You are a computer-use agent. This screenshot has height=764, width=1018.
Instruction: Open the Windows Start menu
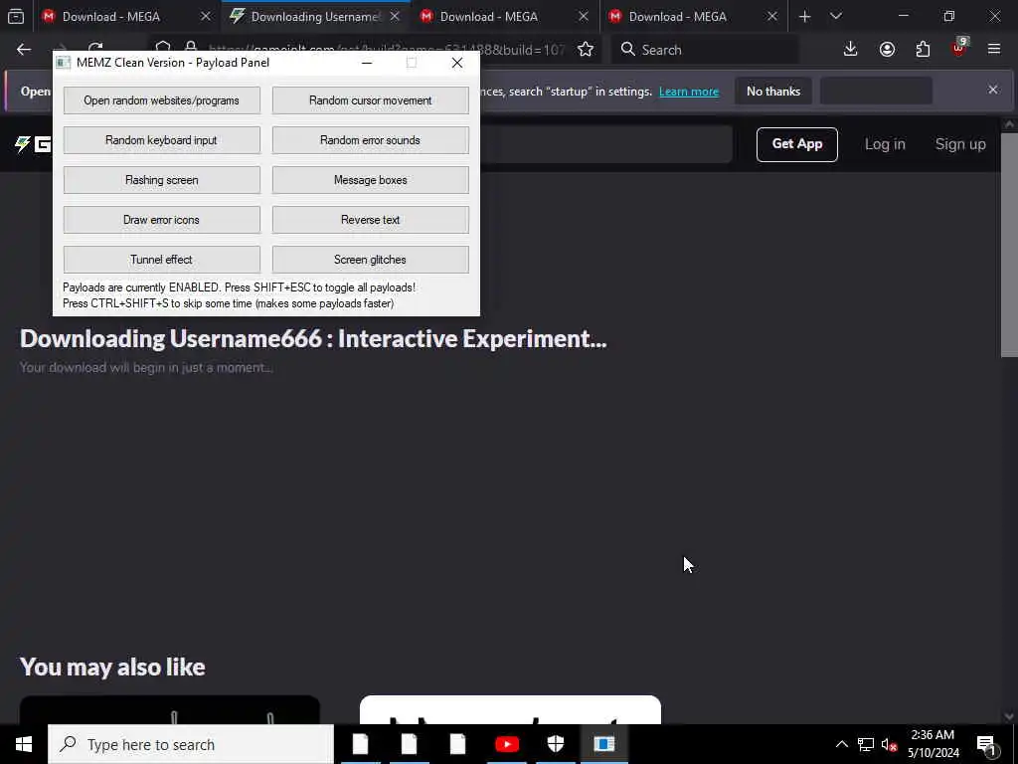(24, 744)
